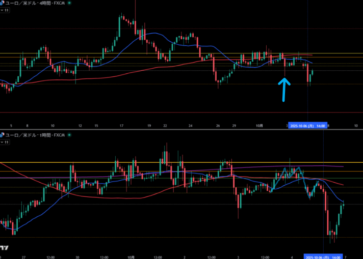Select the yellow horizontal line in 1-hour chart

coord(102,163)
